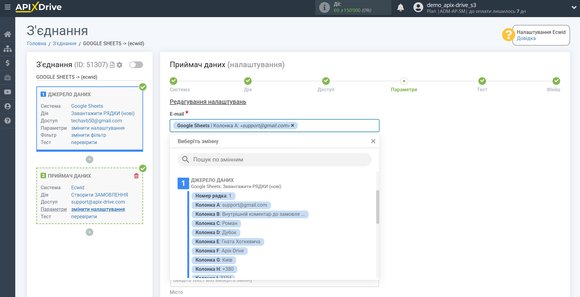This screenshot has height=297, width=580.
Task: Open notifications bell
Action: [401, 7]
